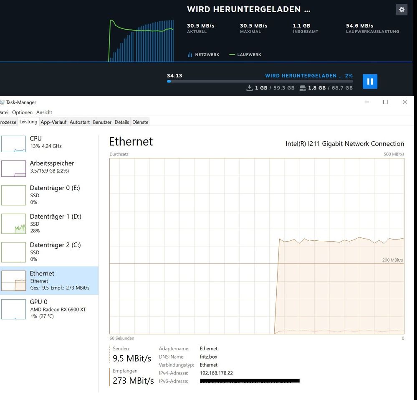Click the Netzwerk legend bar icon
This screenshot has height=400, width=417.
click(190, 55)
